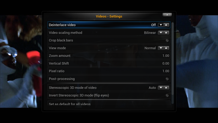Close the Videos - Settings dialog
Image resolution: width=218 pixels, height=123 pixels.
pyautogui.click(x=167, y=15)
